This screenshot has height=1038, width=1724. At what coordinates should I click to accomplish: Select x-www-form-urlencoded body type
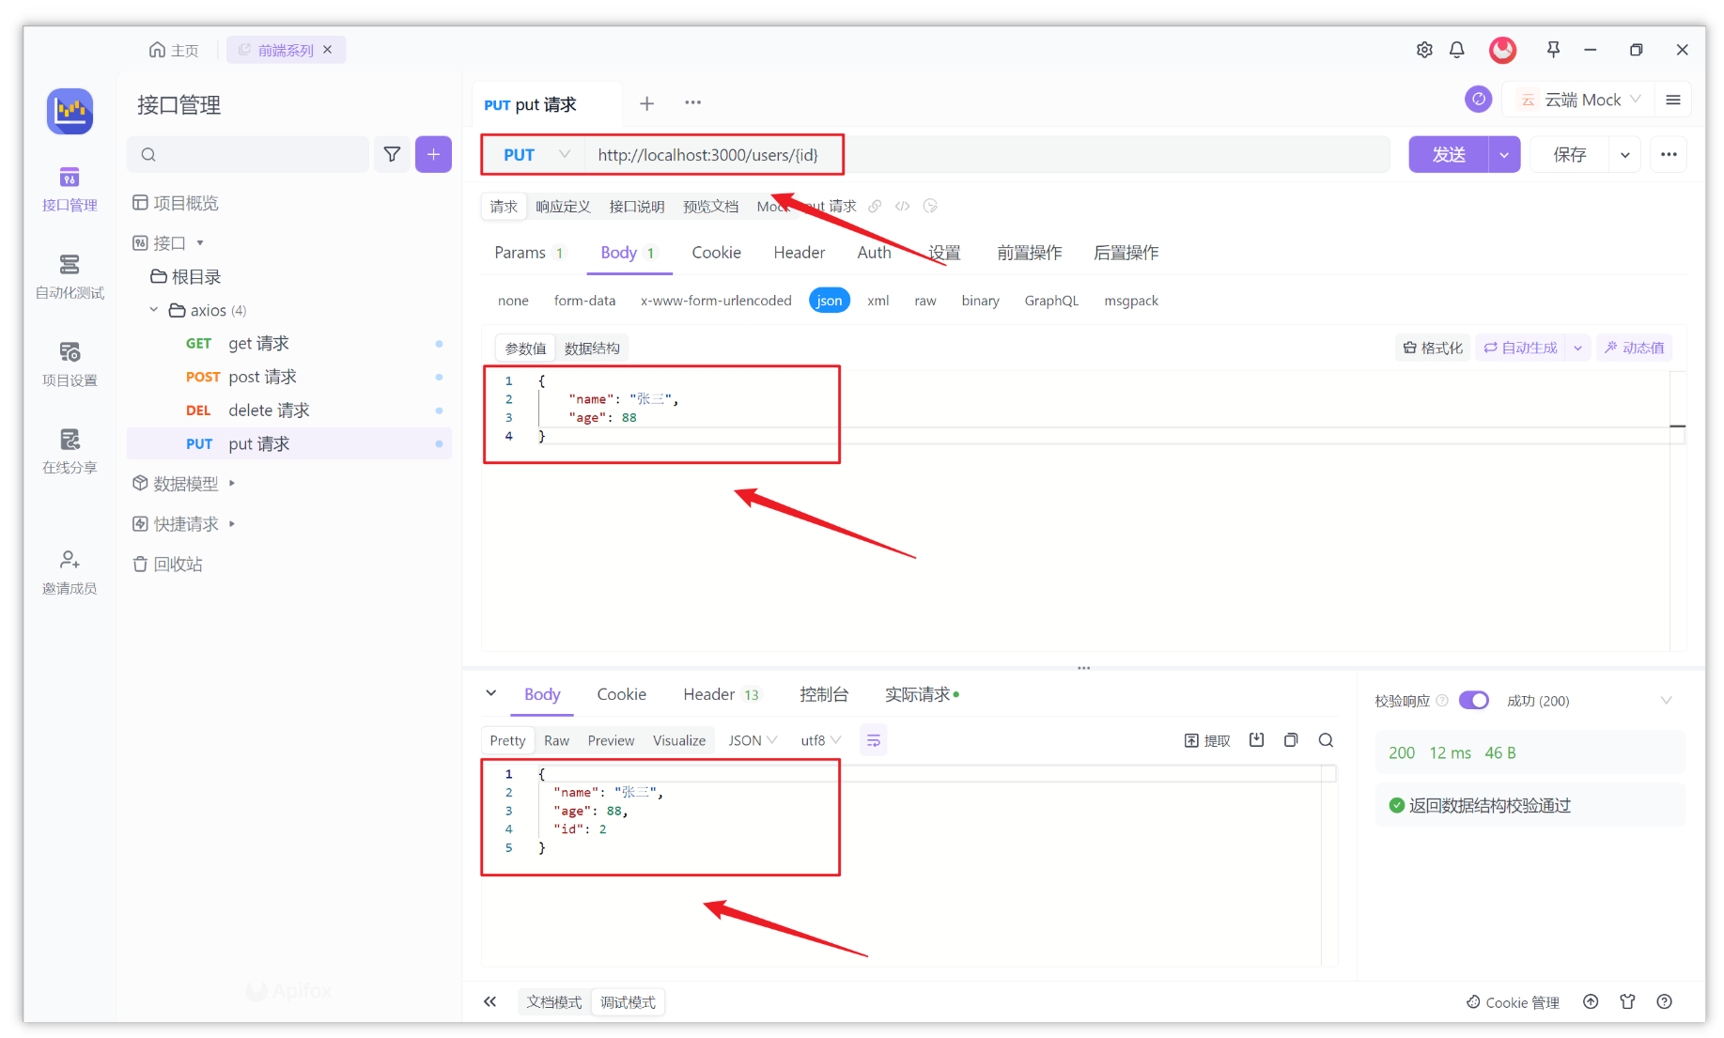click(x=716, y=301)
